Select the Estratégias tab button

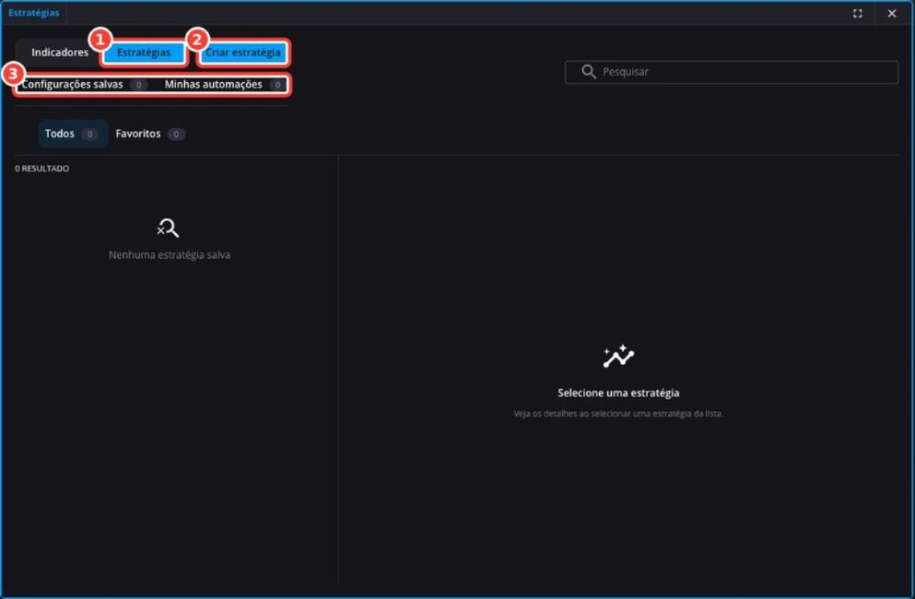click(144, 53)
